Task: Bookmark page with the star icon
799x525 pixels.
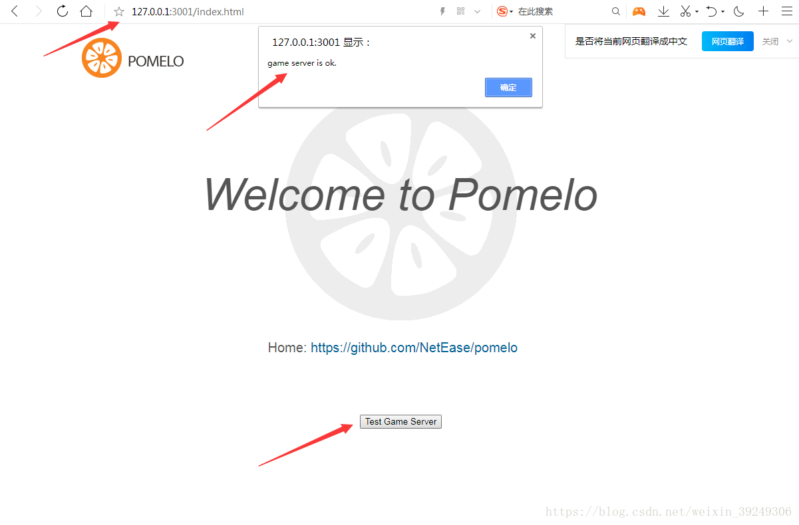Action: coord(119,12)
